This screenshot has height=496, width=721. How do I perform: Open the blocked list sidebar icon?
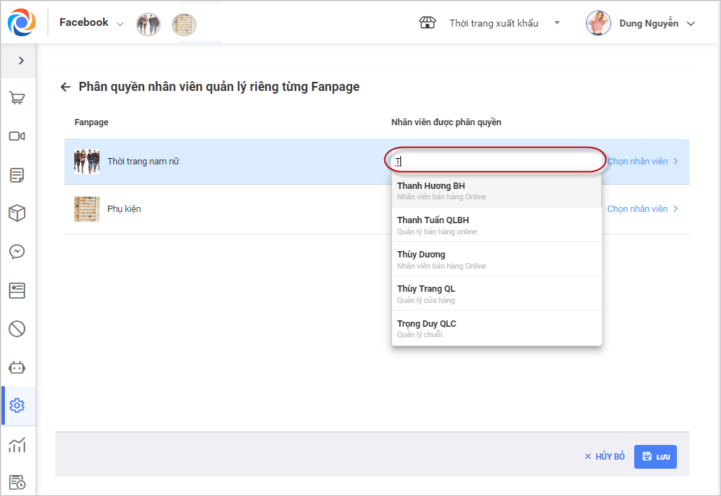[x=17, y=328]
